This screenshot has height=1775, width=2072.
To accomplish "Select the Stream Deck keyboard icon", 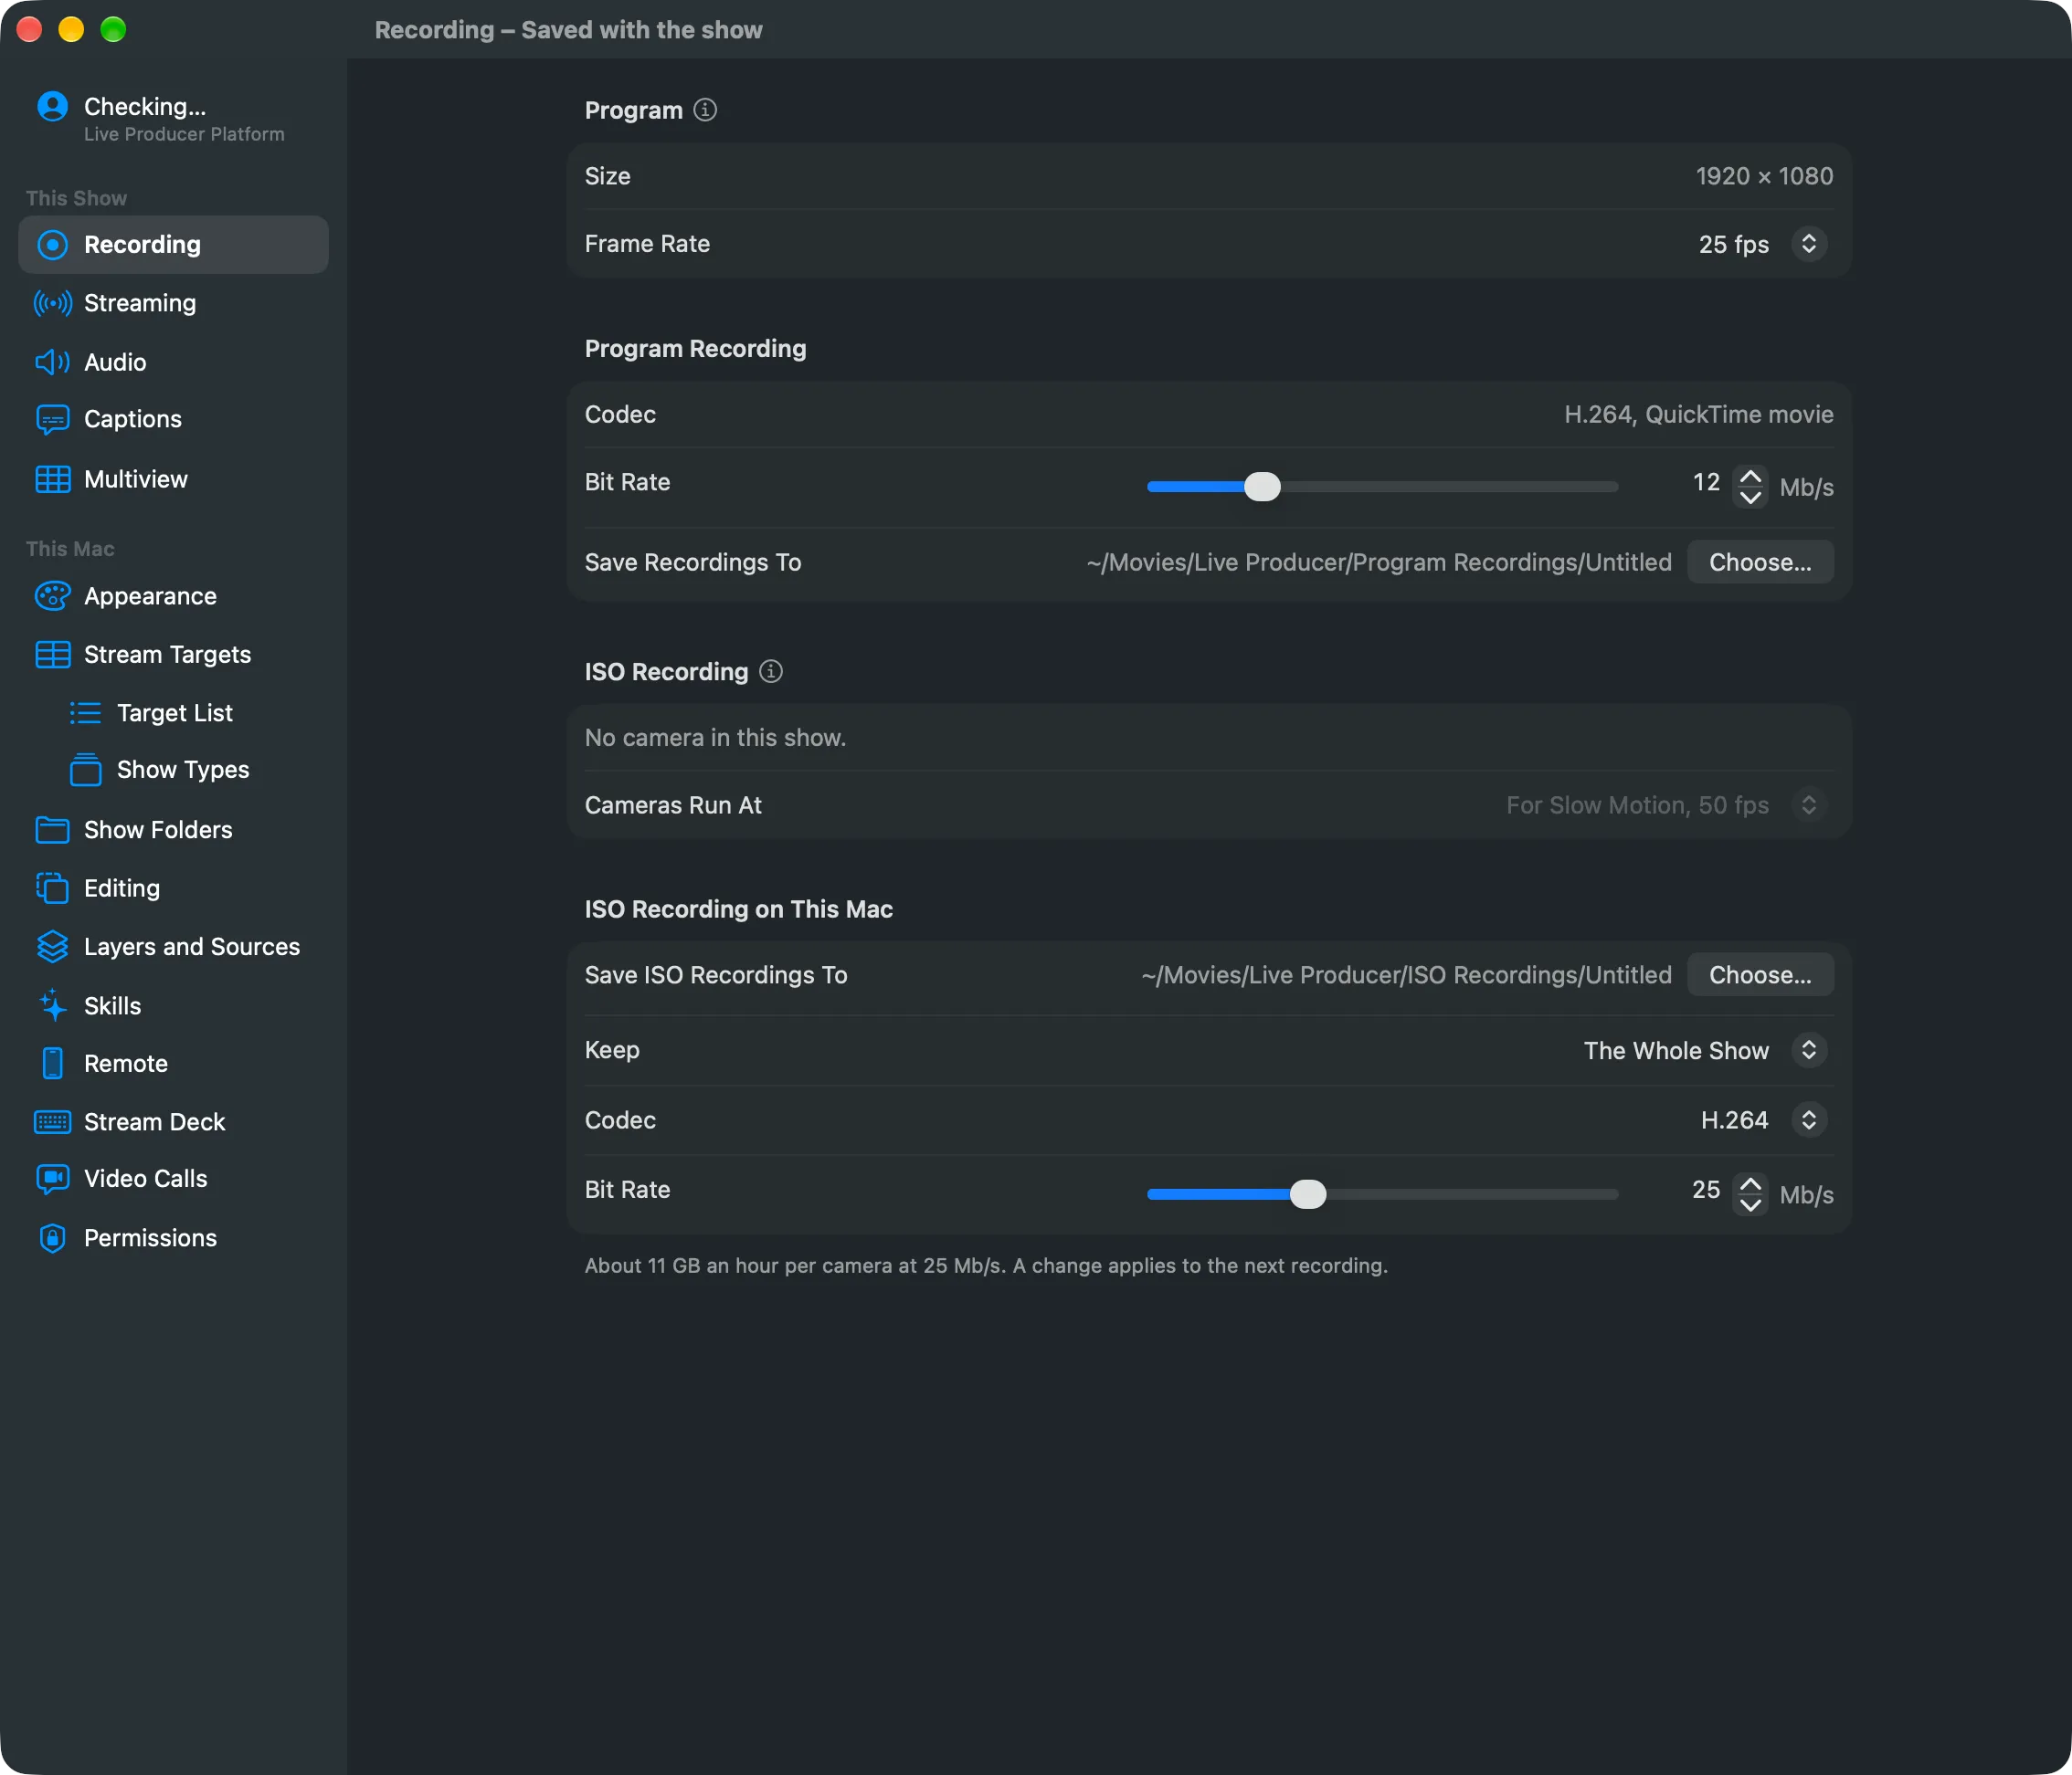I will 52,1122.
